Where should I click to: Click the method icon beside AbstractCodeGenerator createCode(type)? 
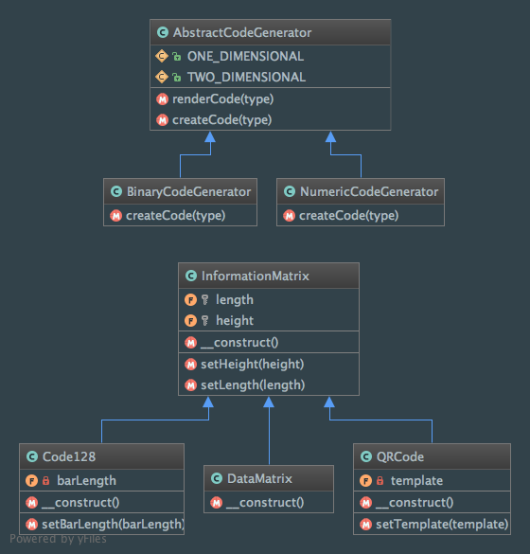(x=163, y=120)
